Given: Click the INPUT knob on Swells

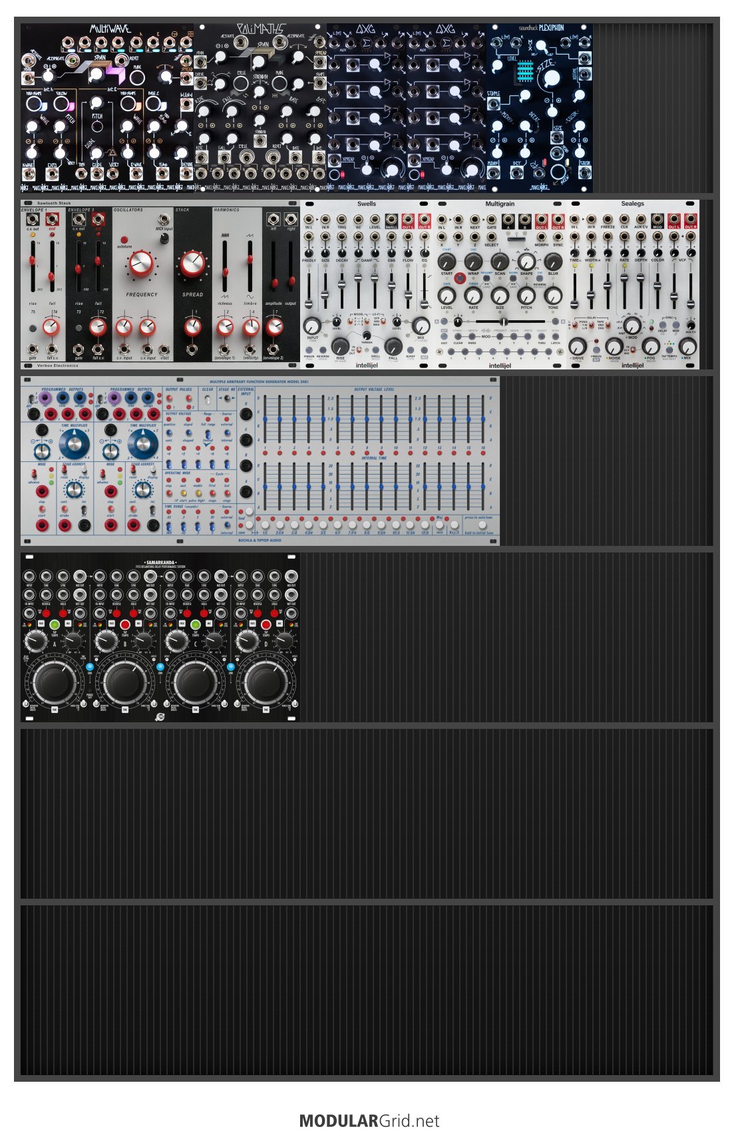Looking at the screenshot, I should point(311,326).
